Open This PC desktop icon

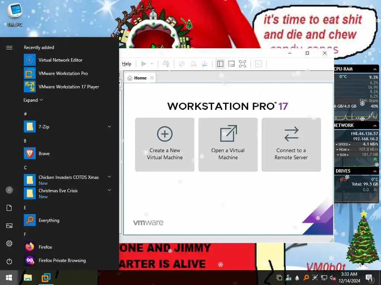15,15
